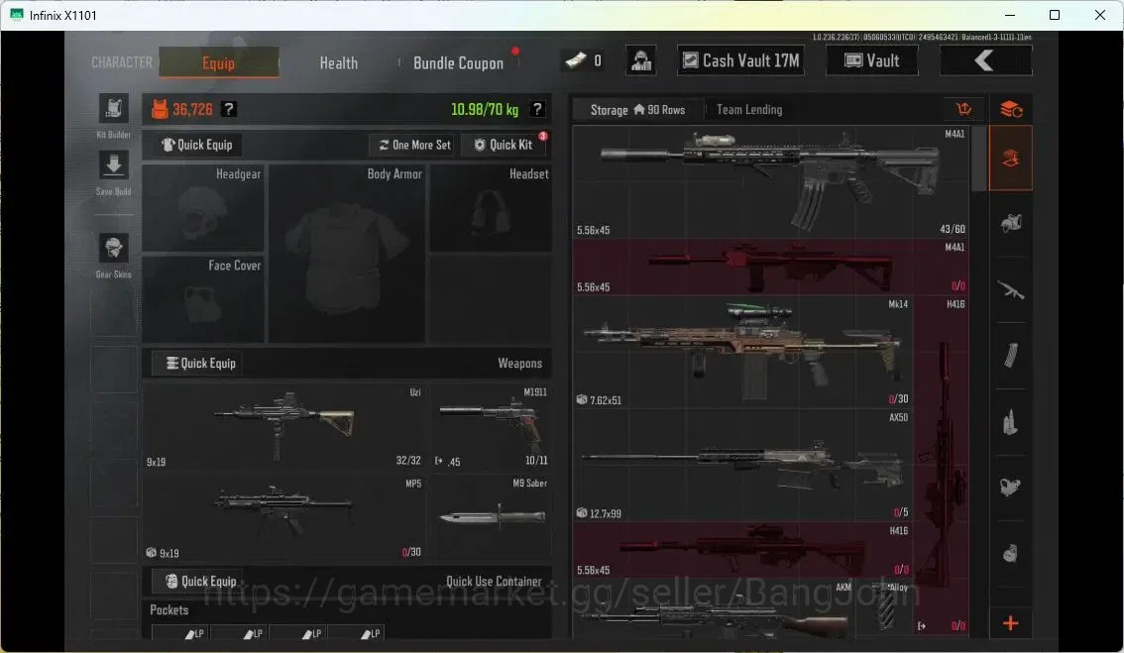Click the cash banknote currency icon
Image resolution: width=1124 pixels, height=653 pixels.
pos(575,60)
